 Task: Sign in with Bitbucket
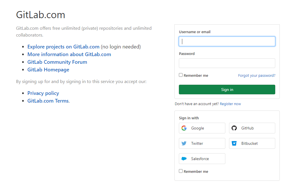(252, 143)
